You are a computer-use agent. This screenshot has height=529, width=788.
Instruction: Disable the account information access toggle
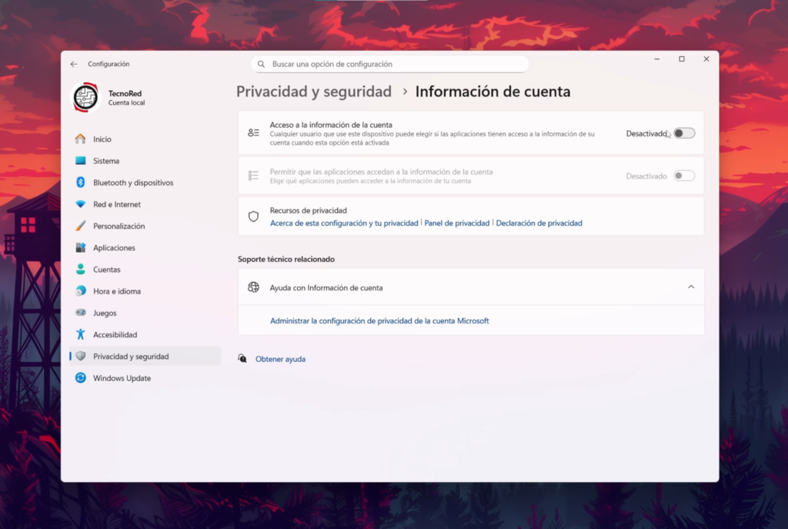(x=682, y=133)
